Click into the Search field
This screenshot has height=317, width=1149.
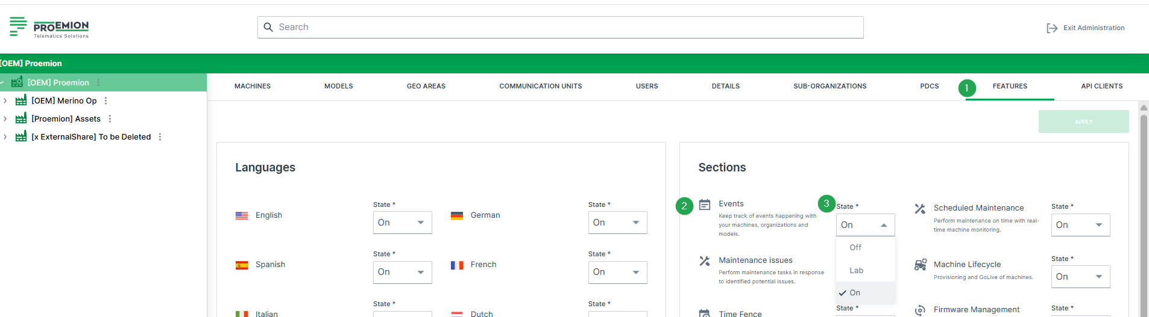pos(561,27)
